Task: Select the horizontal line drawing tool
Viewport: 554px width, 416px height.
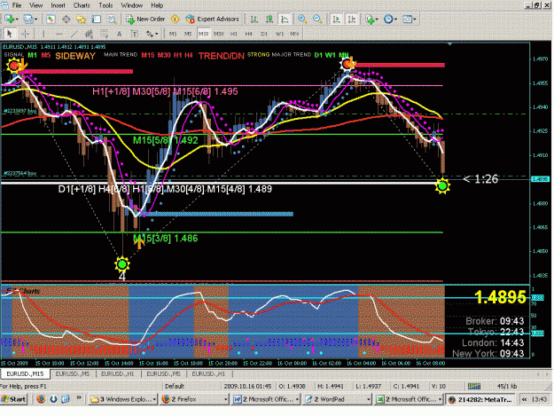Action: pyautogui.click(x=59, y=34)
